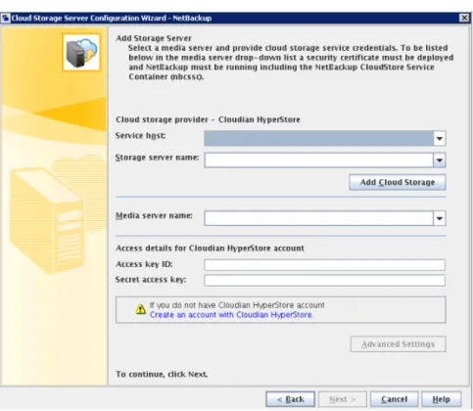Image resolution: width=473 pixels, height=411 pixels.
Task: Click the Cloud storage provider - Cloudian HyperStore text
Action: pyautogui.click(x=208, y=119)
